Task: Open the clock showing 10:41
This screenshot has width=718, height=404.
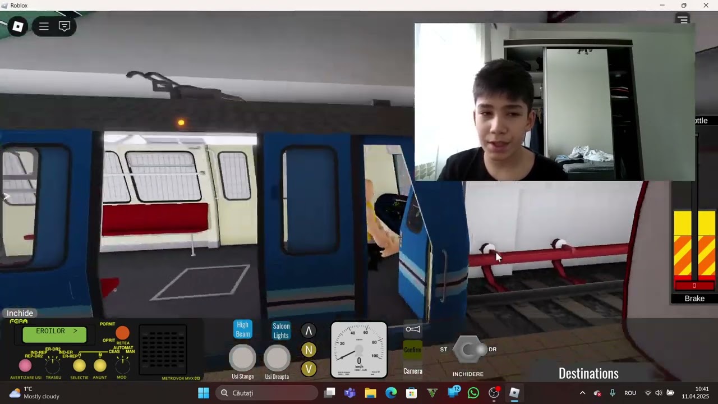Action: point(695,393)
